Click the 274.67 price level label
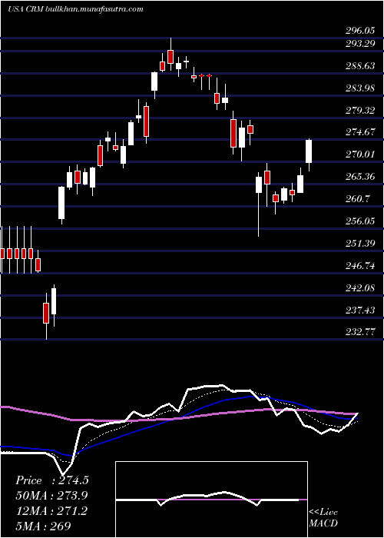This screenshot has width=384, height=538. pos(360,131)
